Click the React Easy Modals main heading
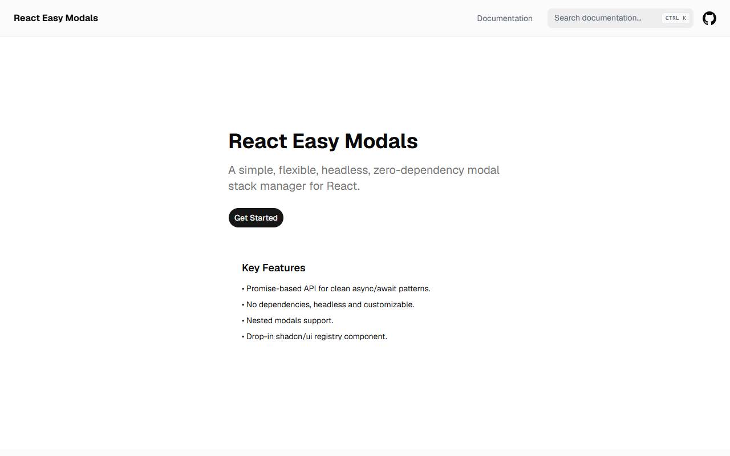The image size is (730, 456). [x=323, y=141]
